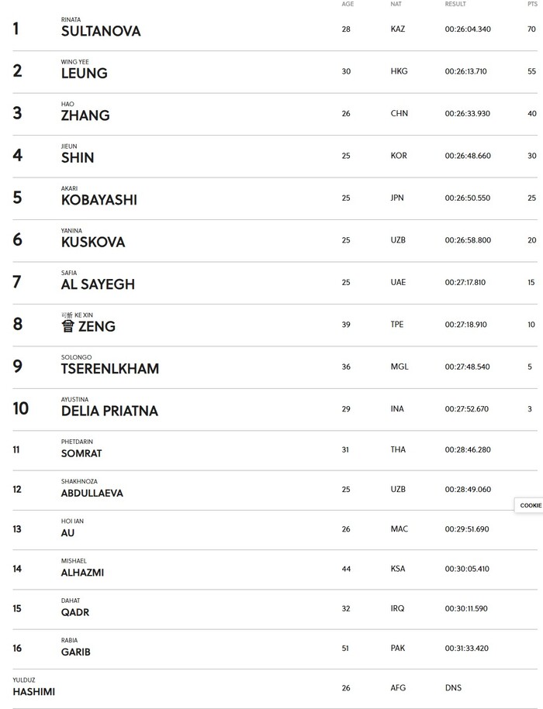Screen dimensions: 543x709
Task: Click the icon beside ZENG's name
Action: tap(68, 326)
